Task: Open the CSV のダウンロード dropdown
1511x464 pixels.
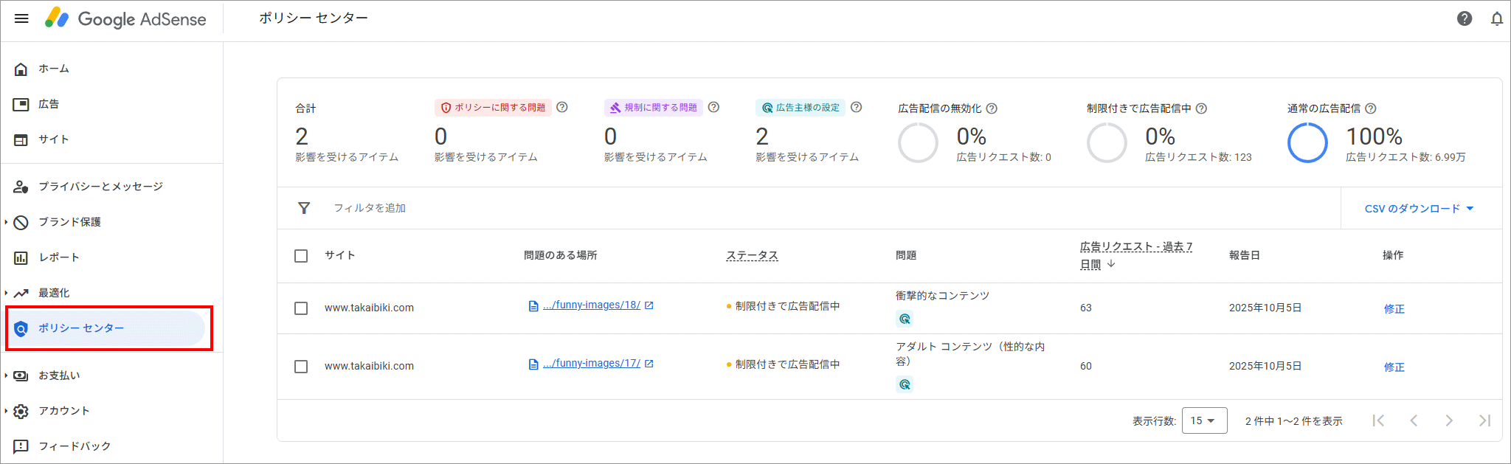Action: pyautogui.click(x=1419, y=209)
